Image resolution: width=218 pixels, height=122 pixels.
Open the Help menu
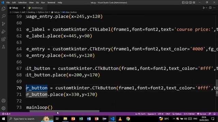[x=60, y=2]
